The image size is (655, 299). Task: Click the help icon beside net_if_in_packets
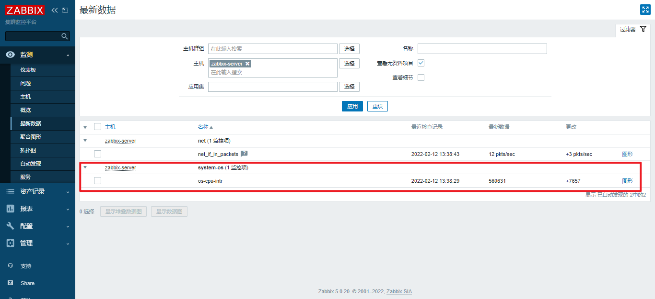(244, 154)
